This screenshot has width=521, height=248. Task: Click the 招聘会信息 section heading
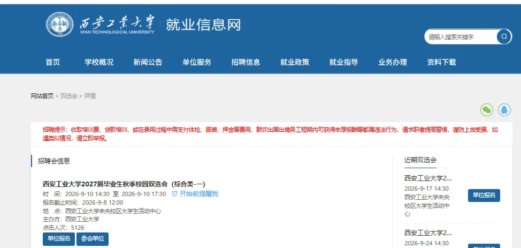[54, 161]
